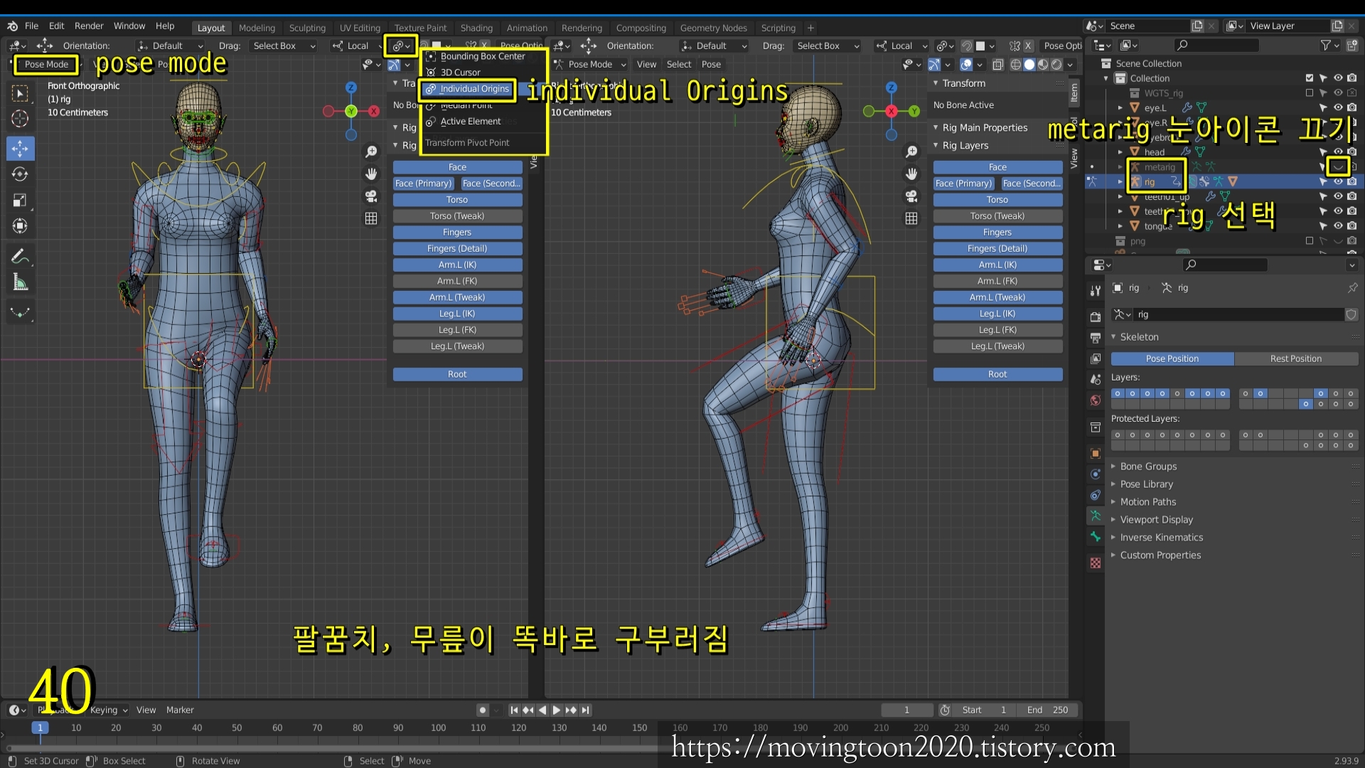Image resolution: width=1365 pixels, height=768 pixels.
Task: Select the Cursor tool in left toolbar
Action: coord(20,119)
